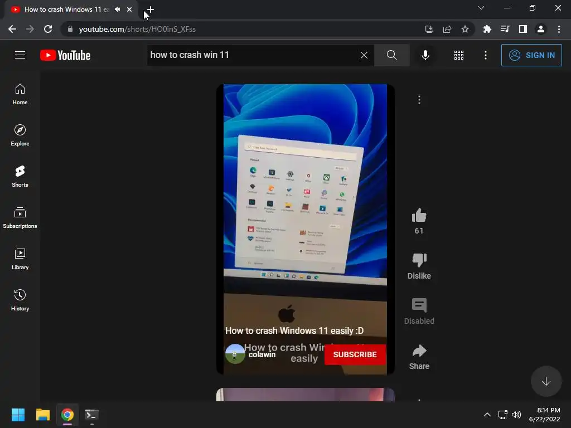Clear the search box with X
The image size is (571, 428).
pos(364,55)
